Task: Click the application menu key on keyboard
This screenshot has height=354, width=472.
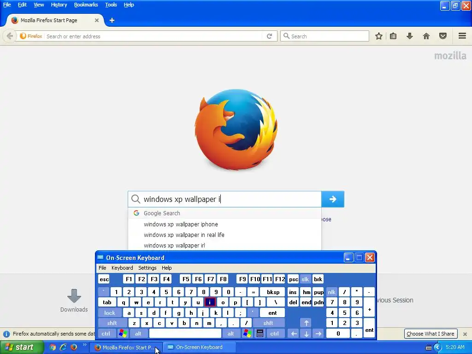Action: (x=260, y=334)
